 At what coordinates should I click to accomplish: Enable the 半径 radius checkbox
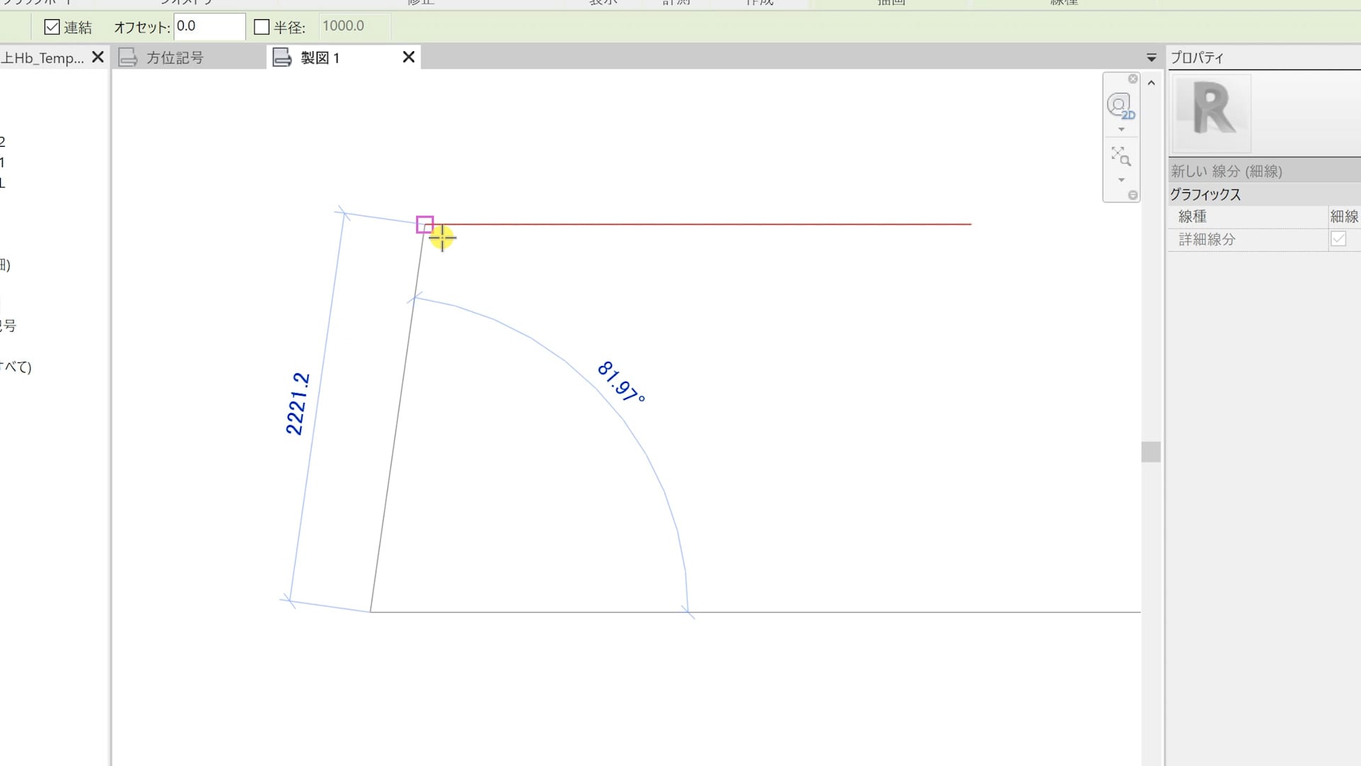[262, 28]
